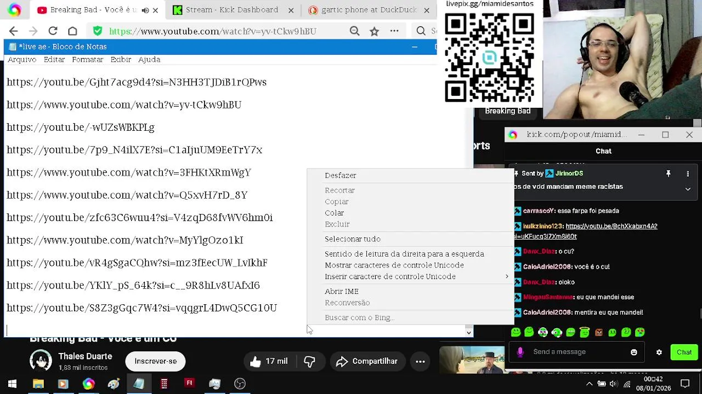Bookmark this page with the star

point(374,31)
